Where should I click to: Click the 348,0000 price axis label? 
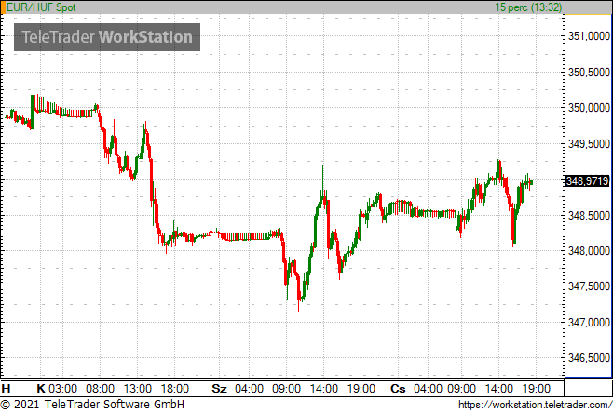click(589, 250)
